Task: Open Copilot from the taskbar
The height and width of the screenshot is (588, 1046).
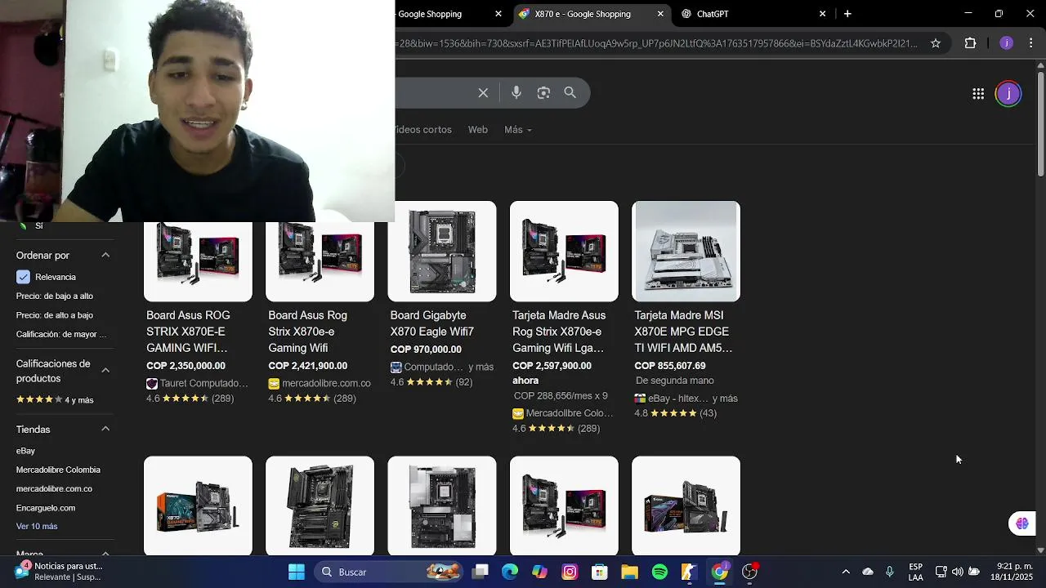Action: point(539,572)
